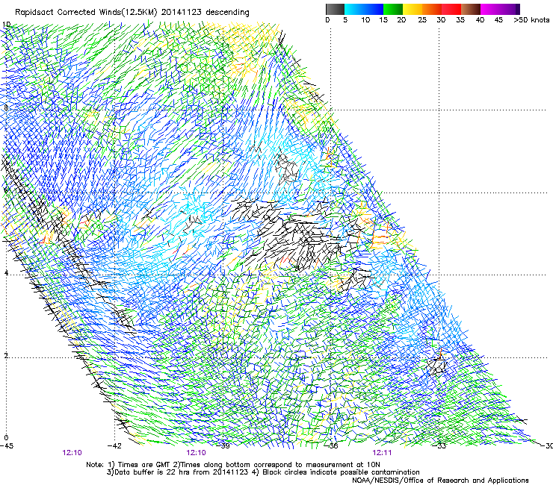
Task: Click the "25" label under the color legend
Action: (x=422, y=20)
